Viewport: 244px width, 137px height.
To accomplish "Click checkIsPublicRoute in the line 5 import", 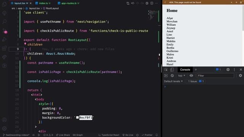I will point(57,31).
